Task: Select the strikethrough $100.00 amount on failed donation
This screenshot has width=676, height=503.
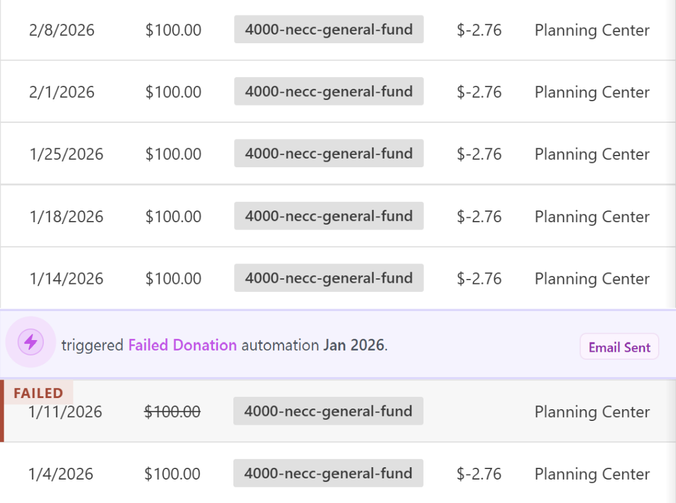Action: pos(173,410)
